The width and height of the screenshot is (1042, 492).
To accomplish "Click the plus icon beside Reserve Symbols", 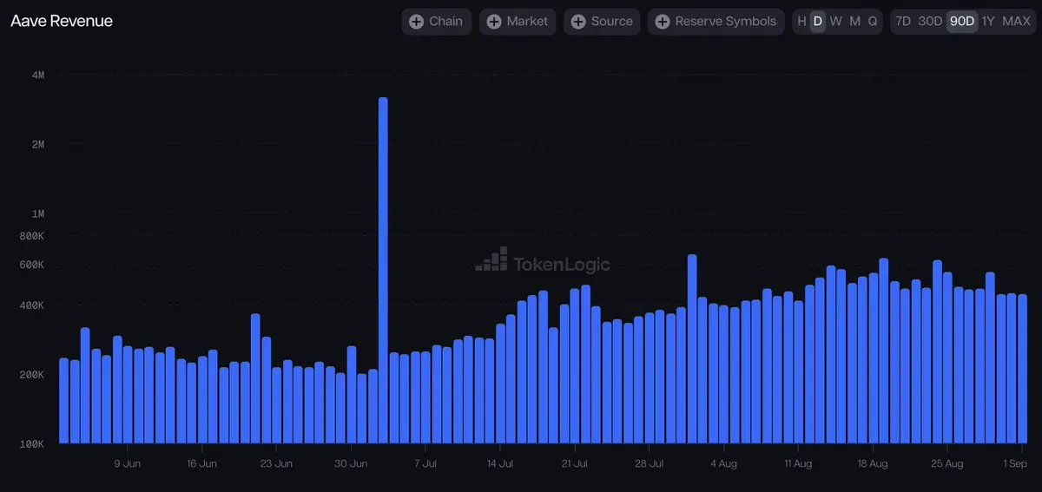I will tap(663, 22).
